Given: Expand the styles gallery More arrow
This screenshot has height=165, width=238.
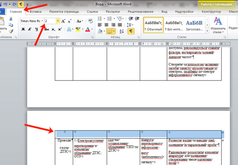Looking at the screenshot, I should pyautogui.click(x=207, y=31).
